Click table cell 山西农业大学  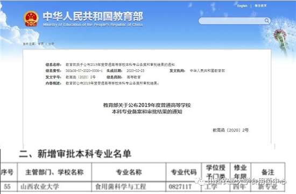40,186
